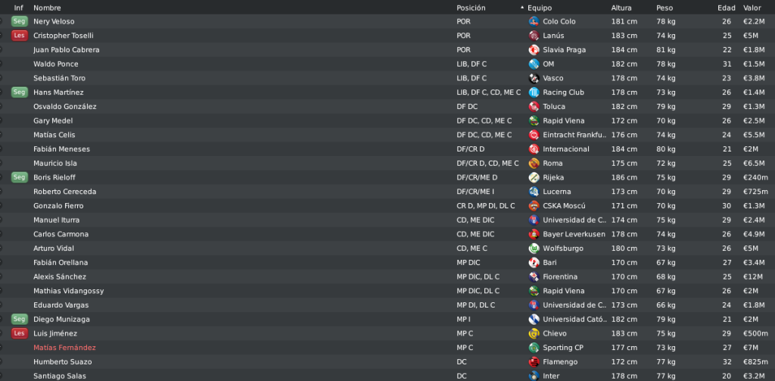
Task: Click the Seg status badge for Nery Veloso
Action: click(19, 22)
